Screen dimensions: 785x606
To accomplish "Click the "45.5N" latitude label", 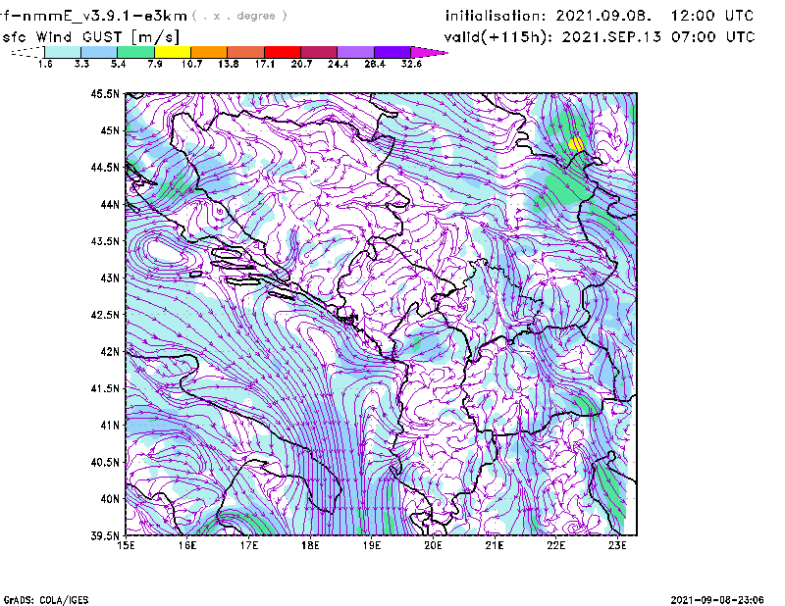I will [x=106, y=93].
